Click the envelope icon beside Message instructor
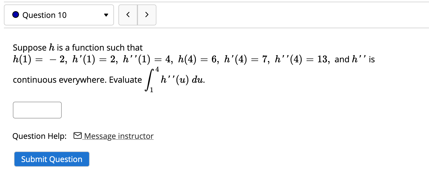This screenshot has width=429, height=176. [x=77, y=136]
